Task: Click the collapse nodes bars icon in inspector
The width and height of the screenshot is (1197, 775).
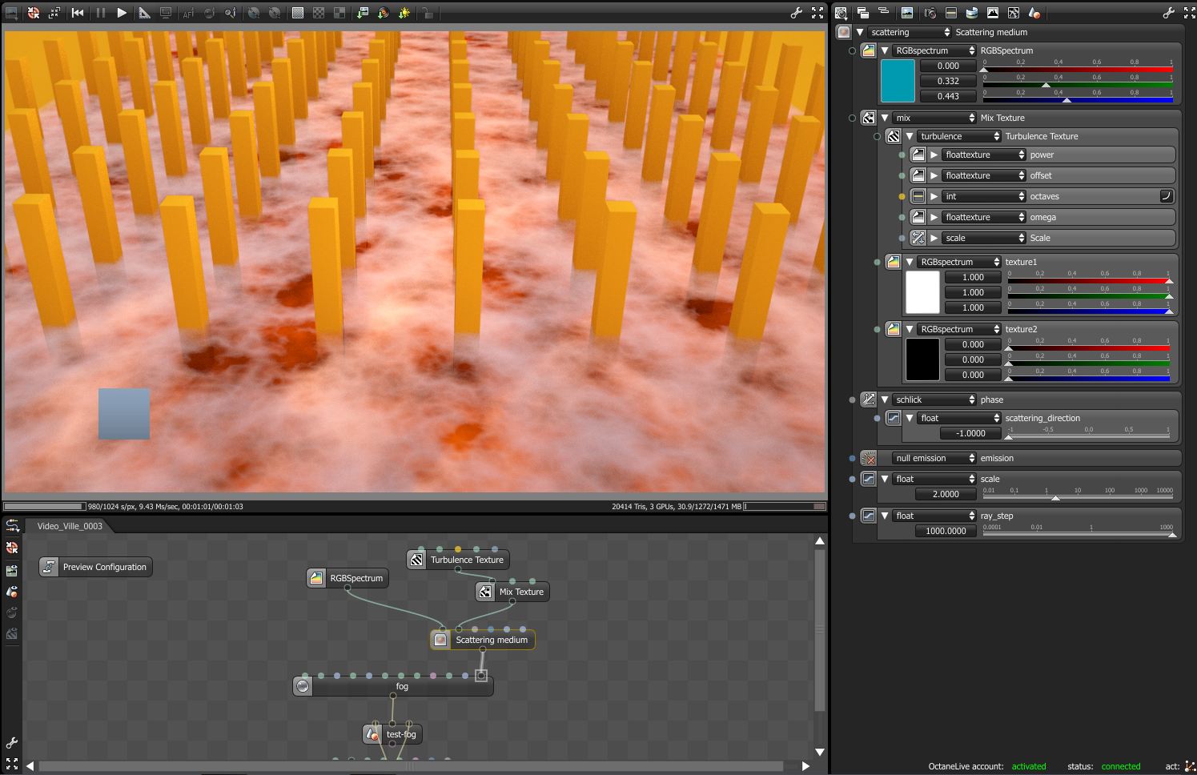Action: click(884, 11)
